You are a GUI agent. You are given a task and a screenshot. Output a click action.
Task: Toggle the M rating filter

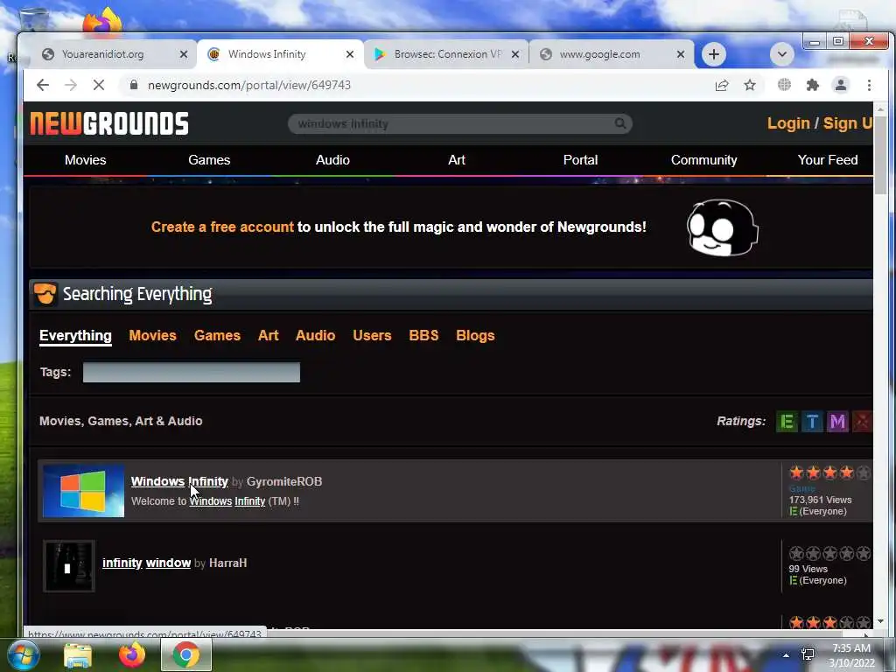coord(837,422)
